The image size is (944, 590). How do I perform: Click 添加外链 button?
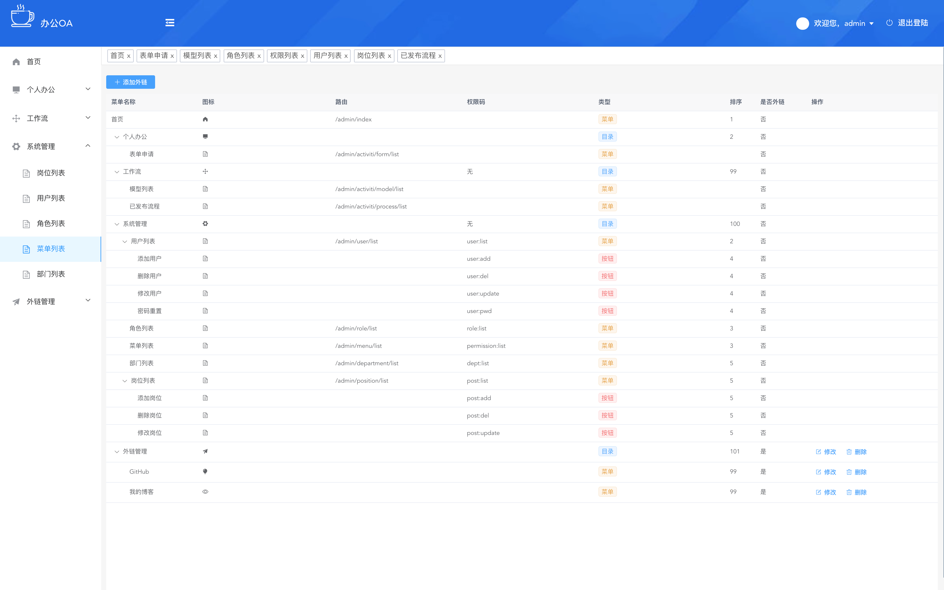130,82
